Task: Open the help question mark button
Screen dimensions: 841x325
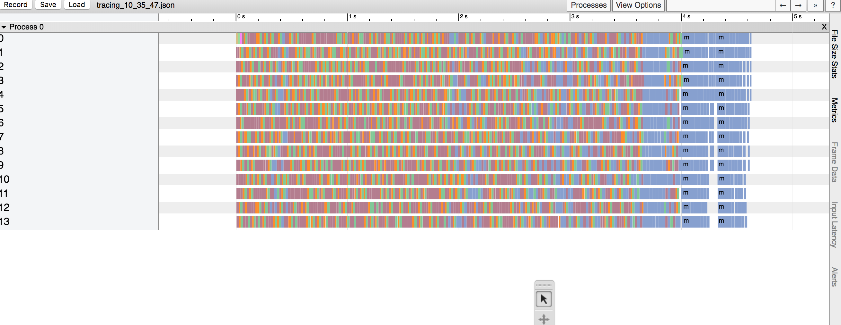Action: 833,5
